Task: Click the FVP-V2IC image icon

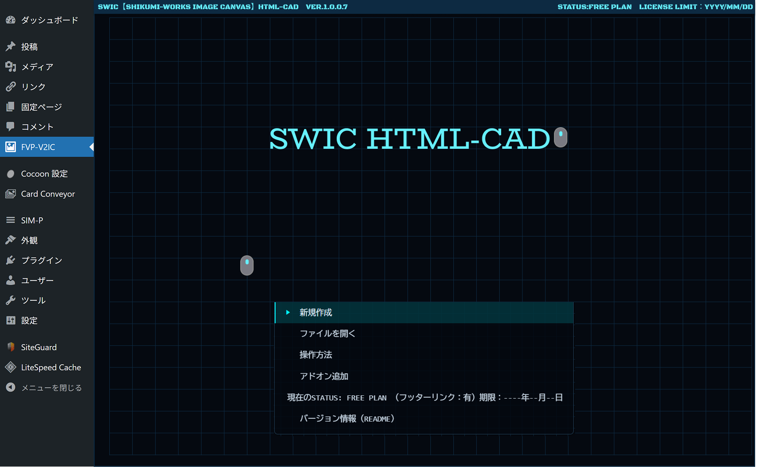Action: pos(11,147)
